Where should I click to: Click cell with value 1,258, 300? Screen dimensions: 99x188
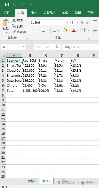pos(30,91)
